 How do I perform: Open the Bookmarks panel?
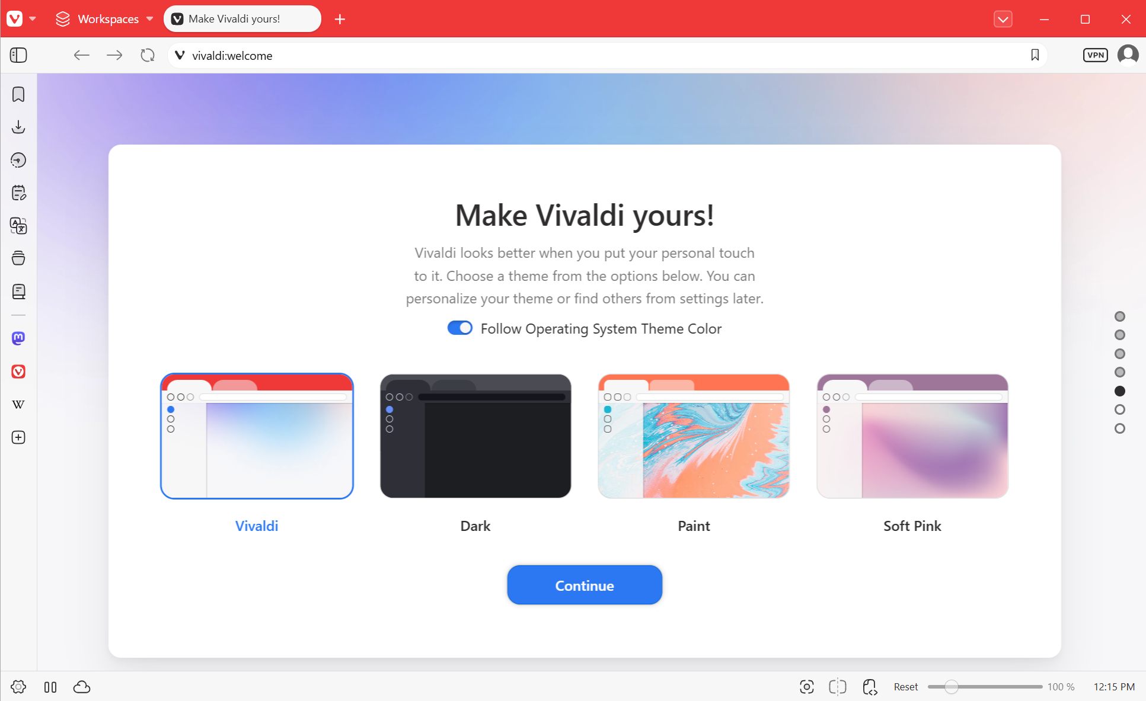(x=18, y=94)
